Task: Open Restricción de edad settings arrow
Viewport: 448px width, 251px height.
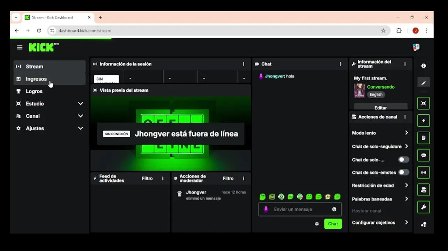Action: coord(406,185)
